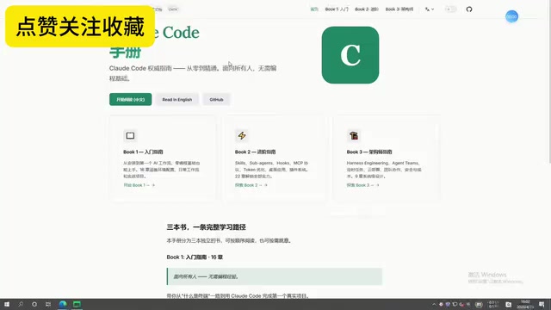
Task: Open the language translation dropdown
Action: tap(430, 9)
